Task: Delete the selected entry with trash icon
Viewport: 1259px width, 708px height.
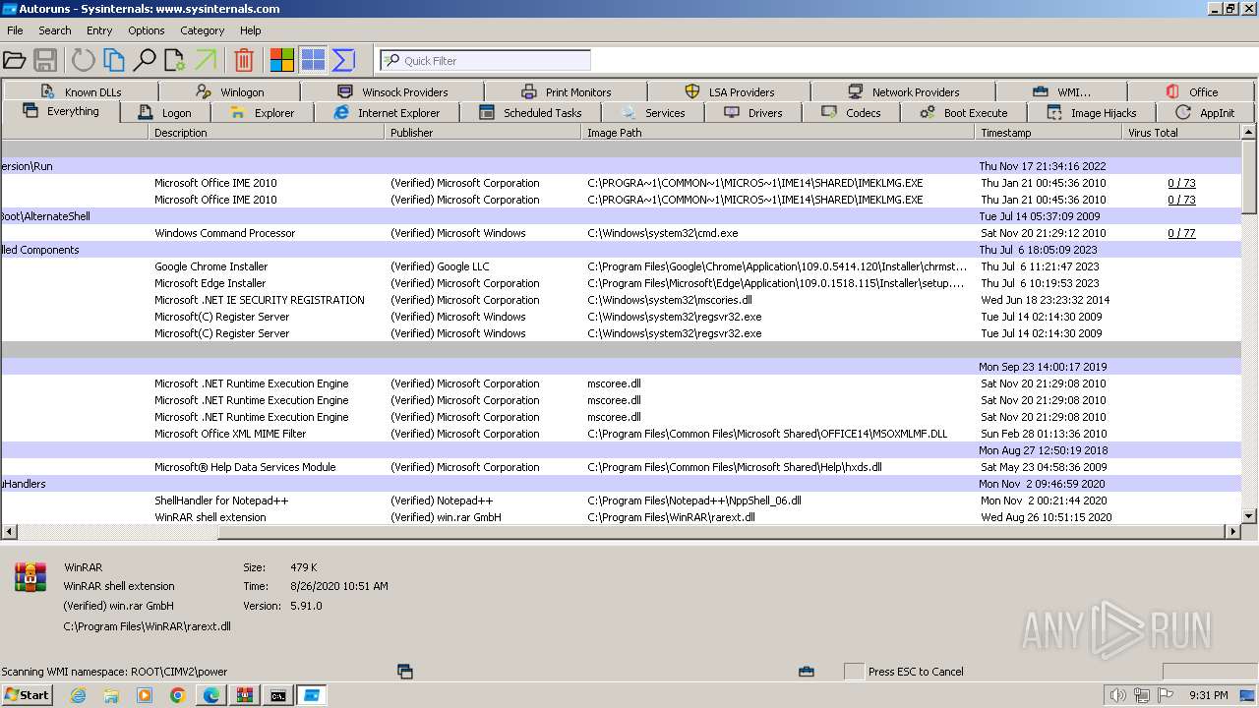Action: coord(244,60)
